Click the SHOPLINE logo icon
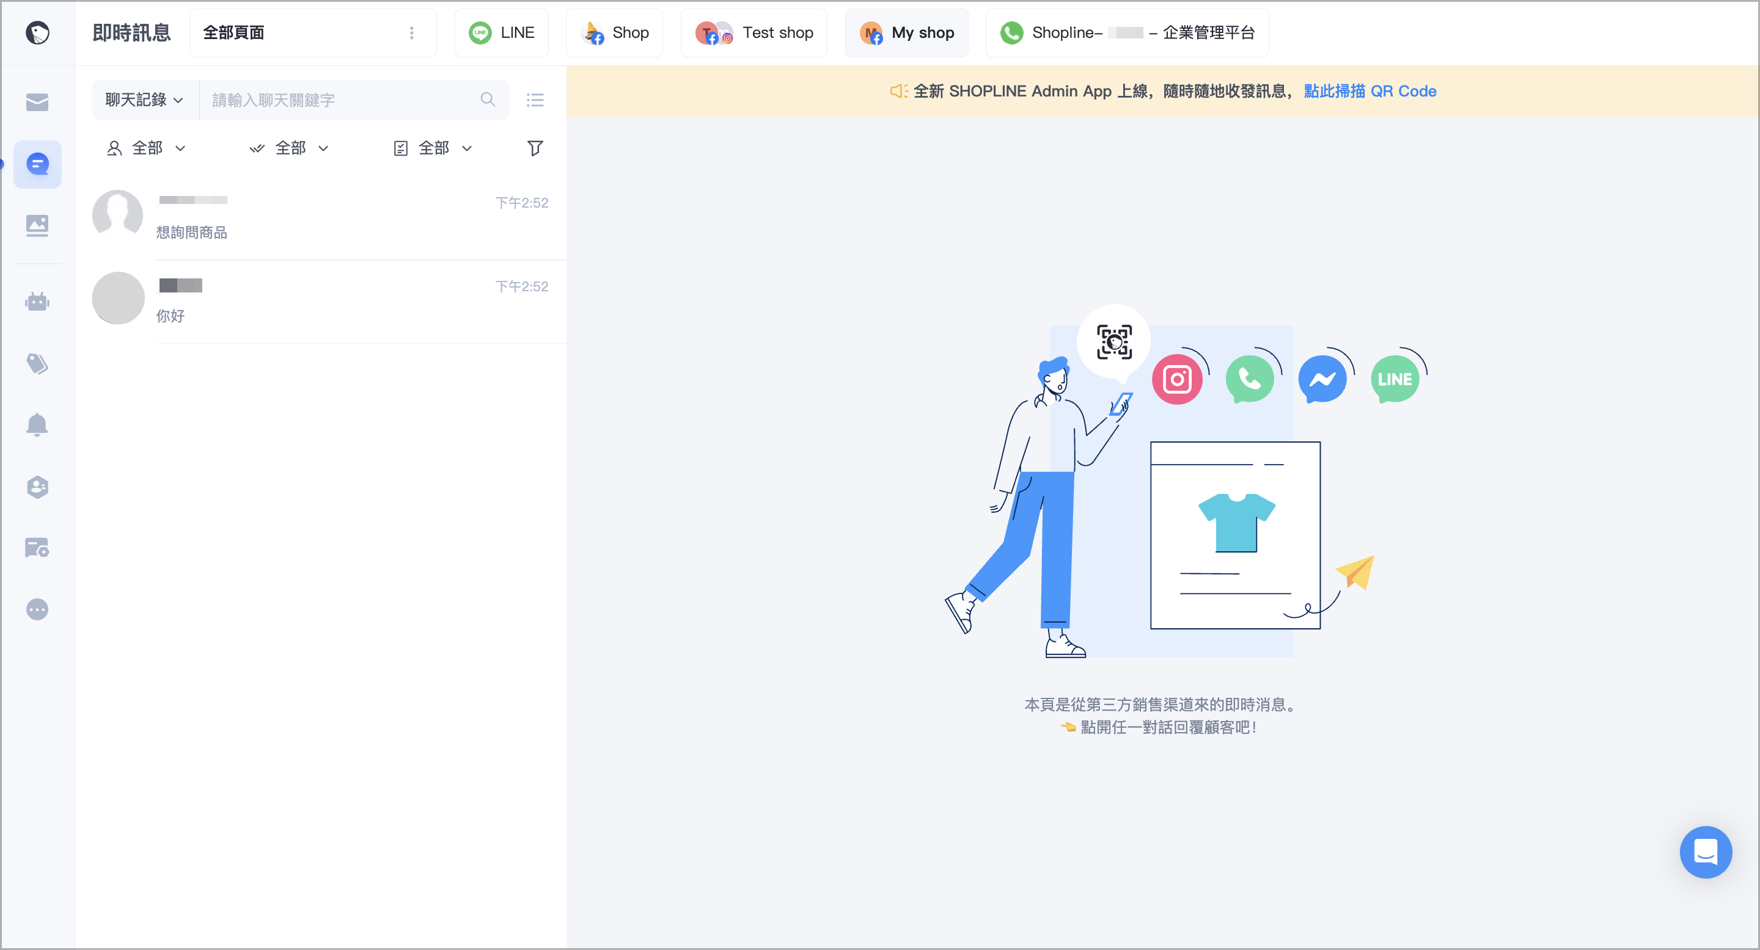The width and height of the screenshot is (1760, 950). [x=37, y=32]
